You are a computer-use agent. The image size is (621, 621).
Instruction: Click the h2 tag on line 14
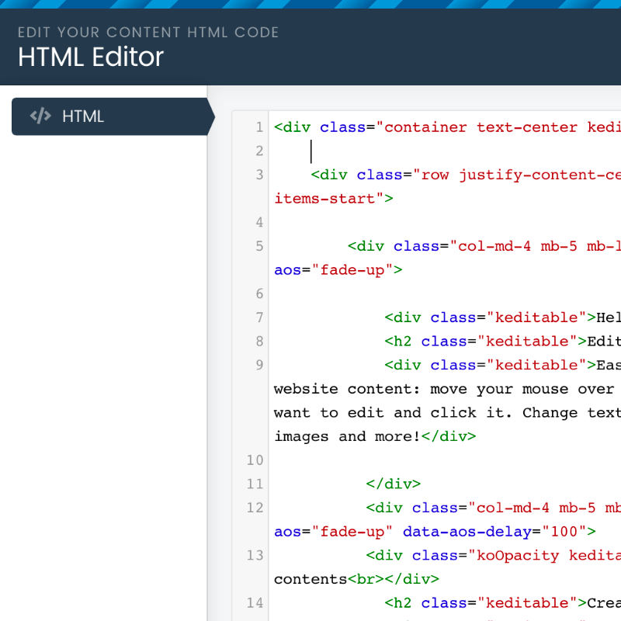pyautogui.click(x=397, y=603)
